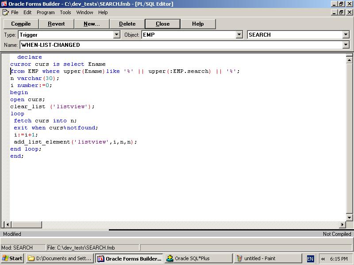
Task: Expand hidden system tray icons arrow
Action: coord(323,259)
